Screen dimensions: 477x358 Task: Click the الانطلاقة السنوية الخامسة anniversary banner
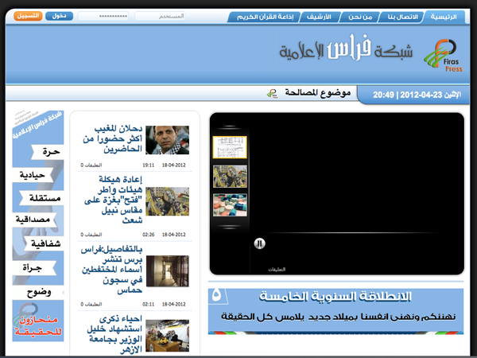click(x=335, y=306)
